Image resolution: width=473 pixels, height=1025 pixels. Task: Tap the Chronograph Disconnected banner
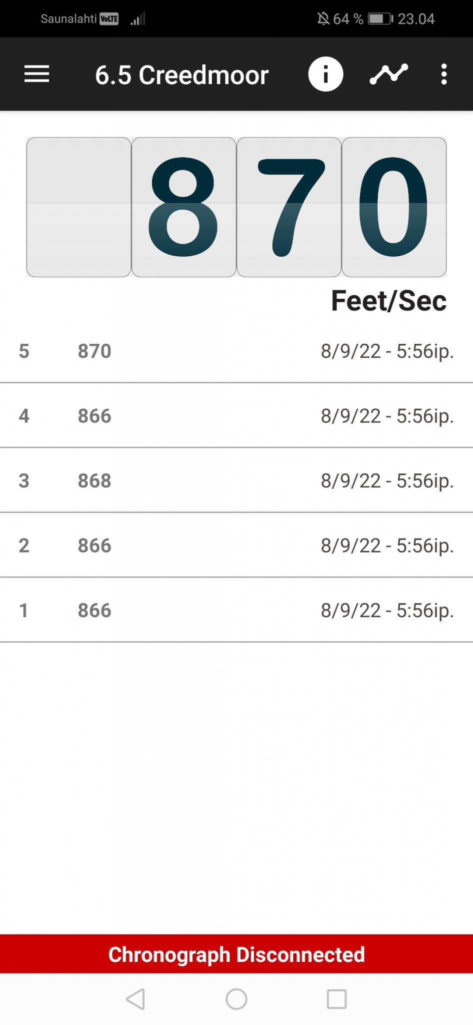coord(236,954)
